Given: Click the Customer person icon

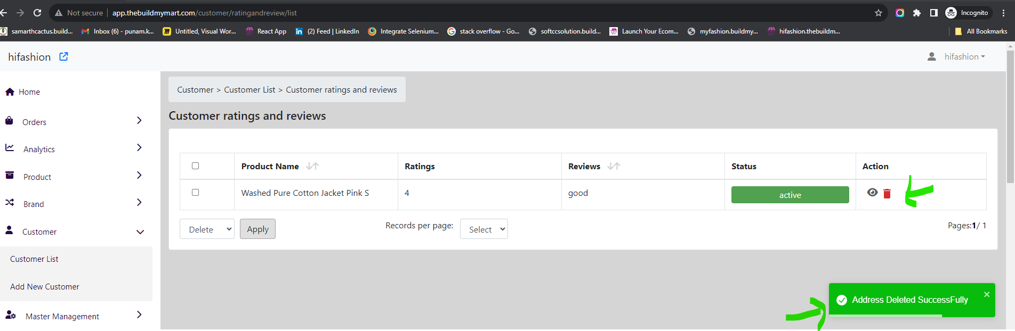Looking at the screenshot, I should point(9,230).
